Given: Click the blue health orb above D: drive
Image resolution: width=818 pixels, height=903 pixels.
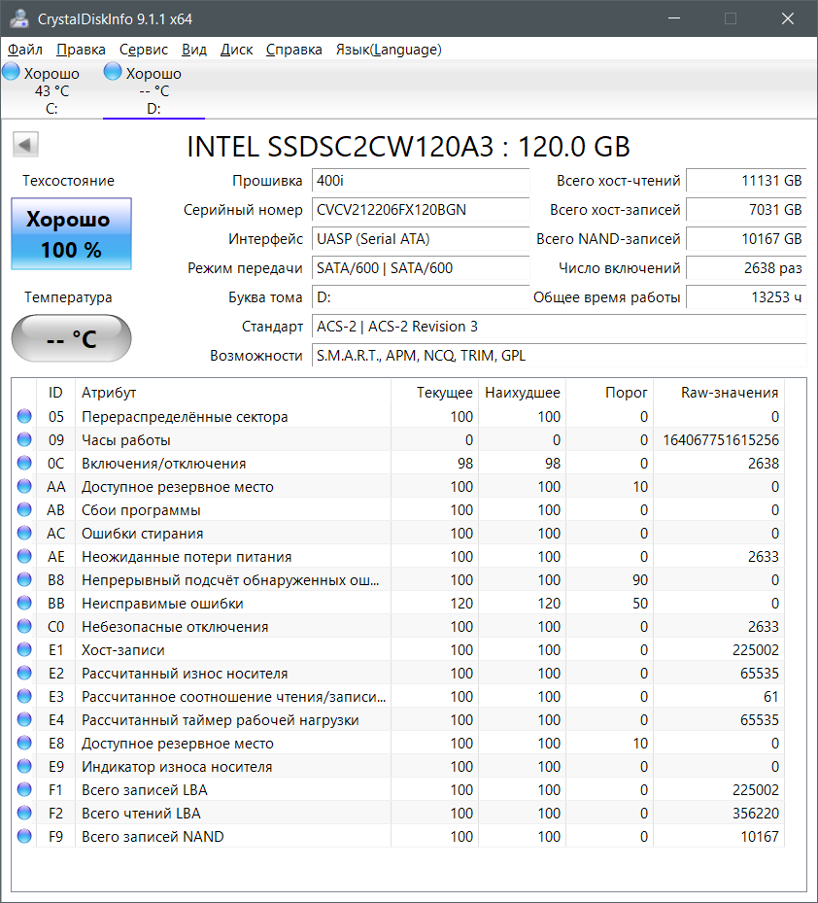Looking at the screenshot, I should (113, 72).
